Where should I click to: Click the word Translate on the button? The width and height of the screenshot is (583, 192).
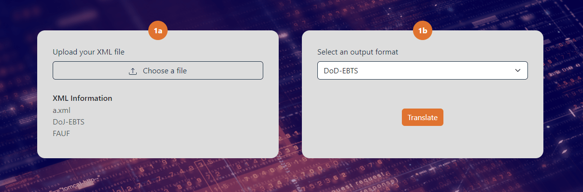pyautogui.click(x=423, y=117)
